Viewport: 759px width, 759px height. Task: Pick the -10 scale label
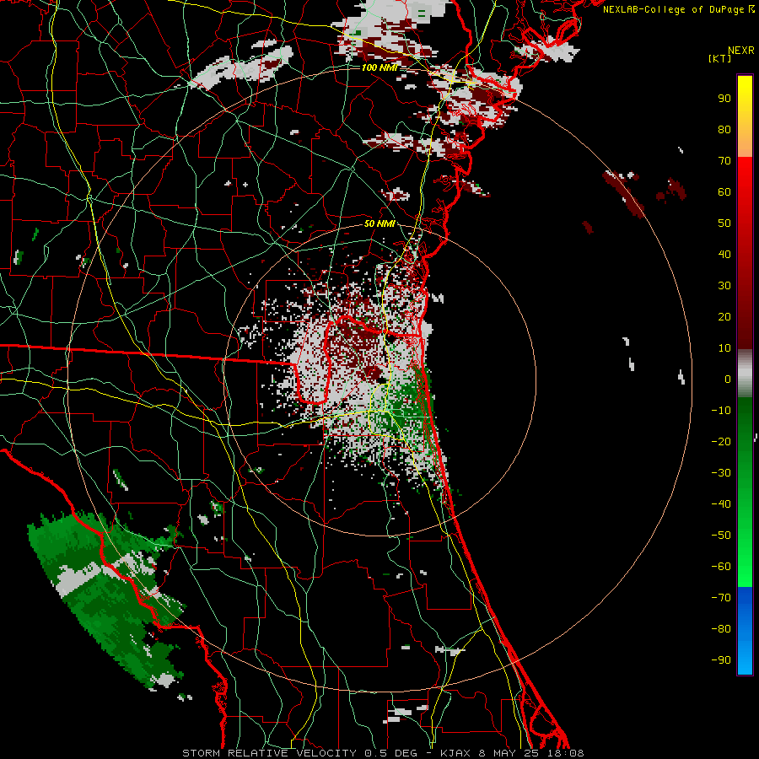(721, 411)
